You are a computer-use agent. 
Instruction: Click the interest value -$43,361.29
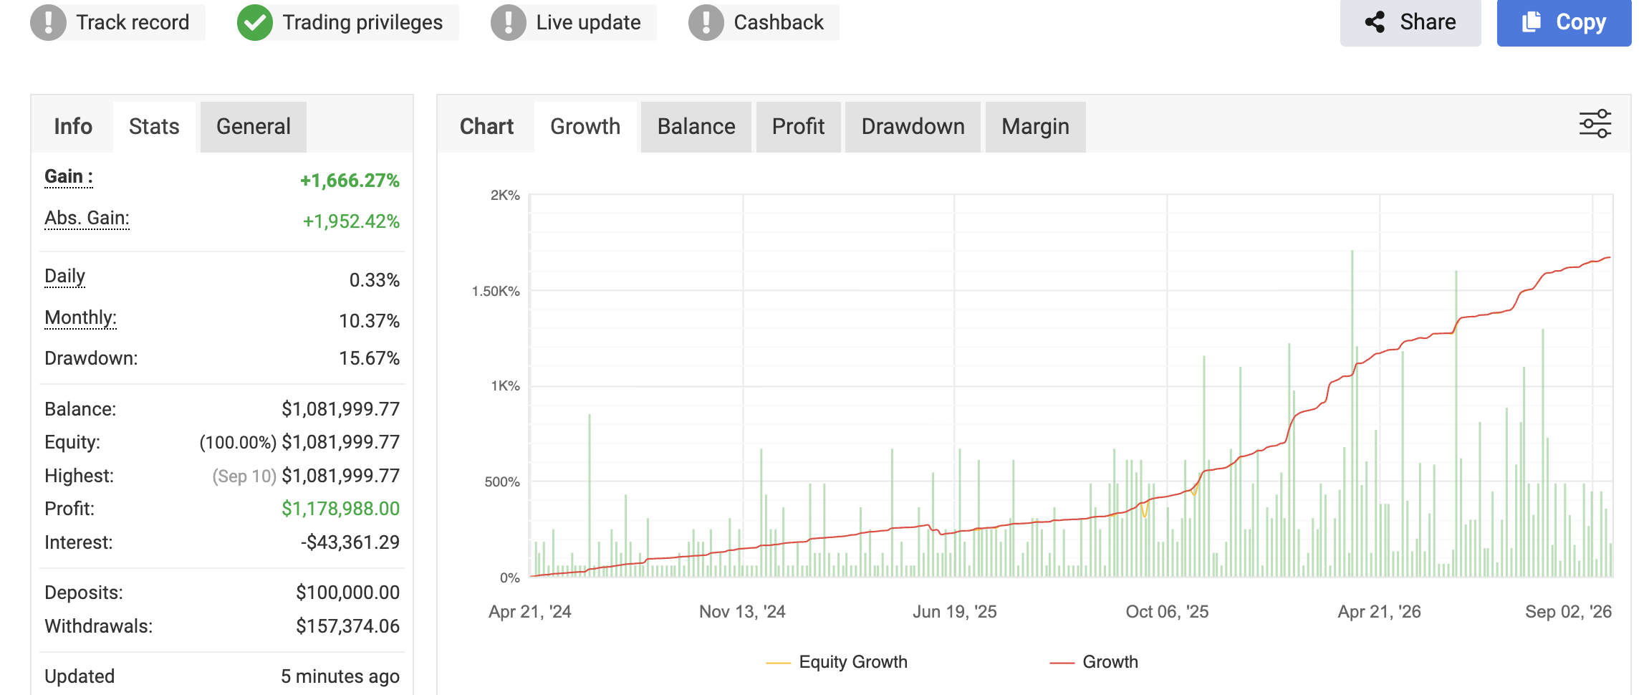click(350, 542)
